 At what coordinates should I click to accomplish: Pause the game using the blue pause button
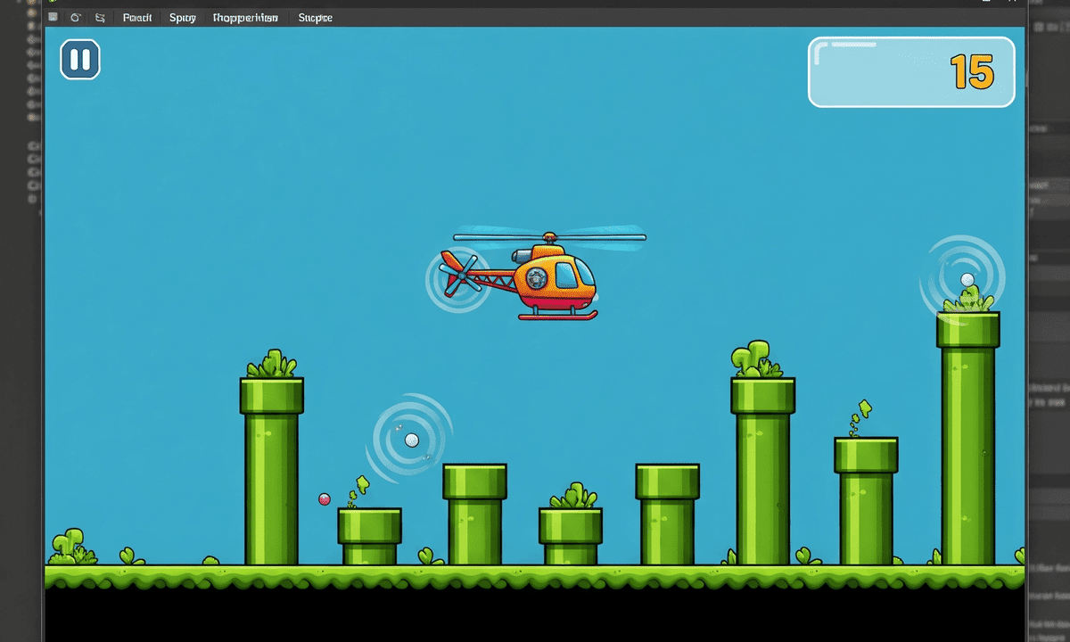click(80, 60)
